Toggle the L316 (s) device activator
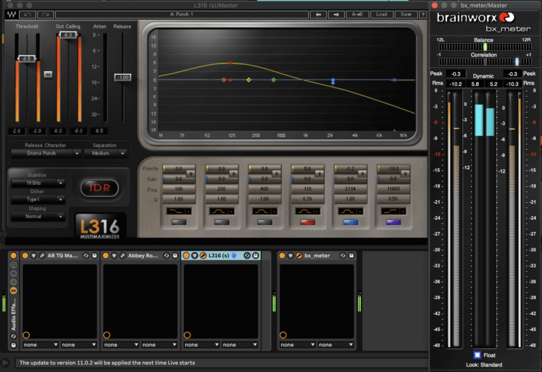Viewport: 542px width, 372px height. coord(186,256)
